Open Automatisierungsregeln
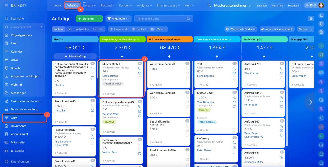This screenshot has height=167, width=328. 277,29
